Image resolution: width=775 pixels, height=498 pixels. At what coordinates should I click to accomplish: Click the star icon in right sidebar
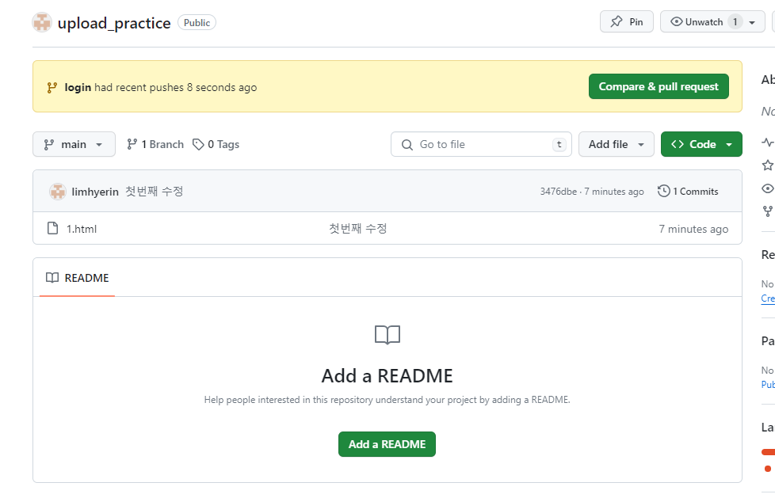(x=768, y=165)
